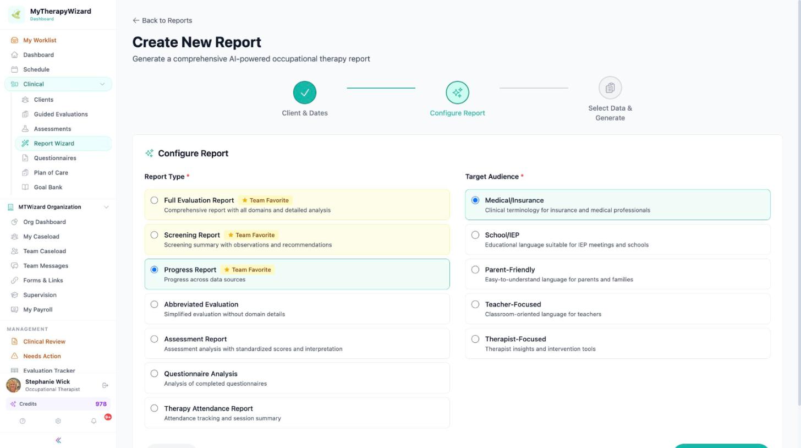Click the Forms & Links chain icon
The width and height of the screenshot is (801, 448).
15,280
